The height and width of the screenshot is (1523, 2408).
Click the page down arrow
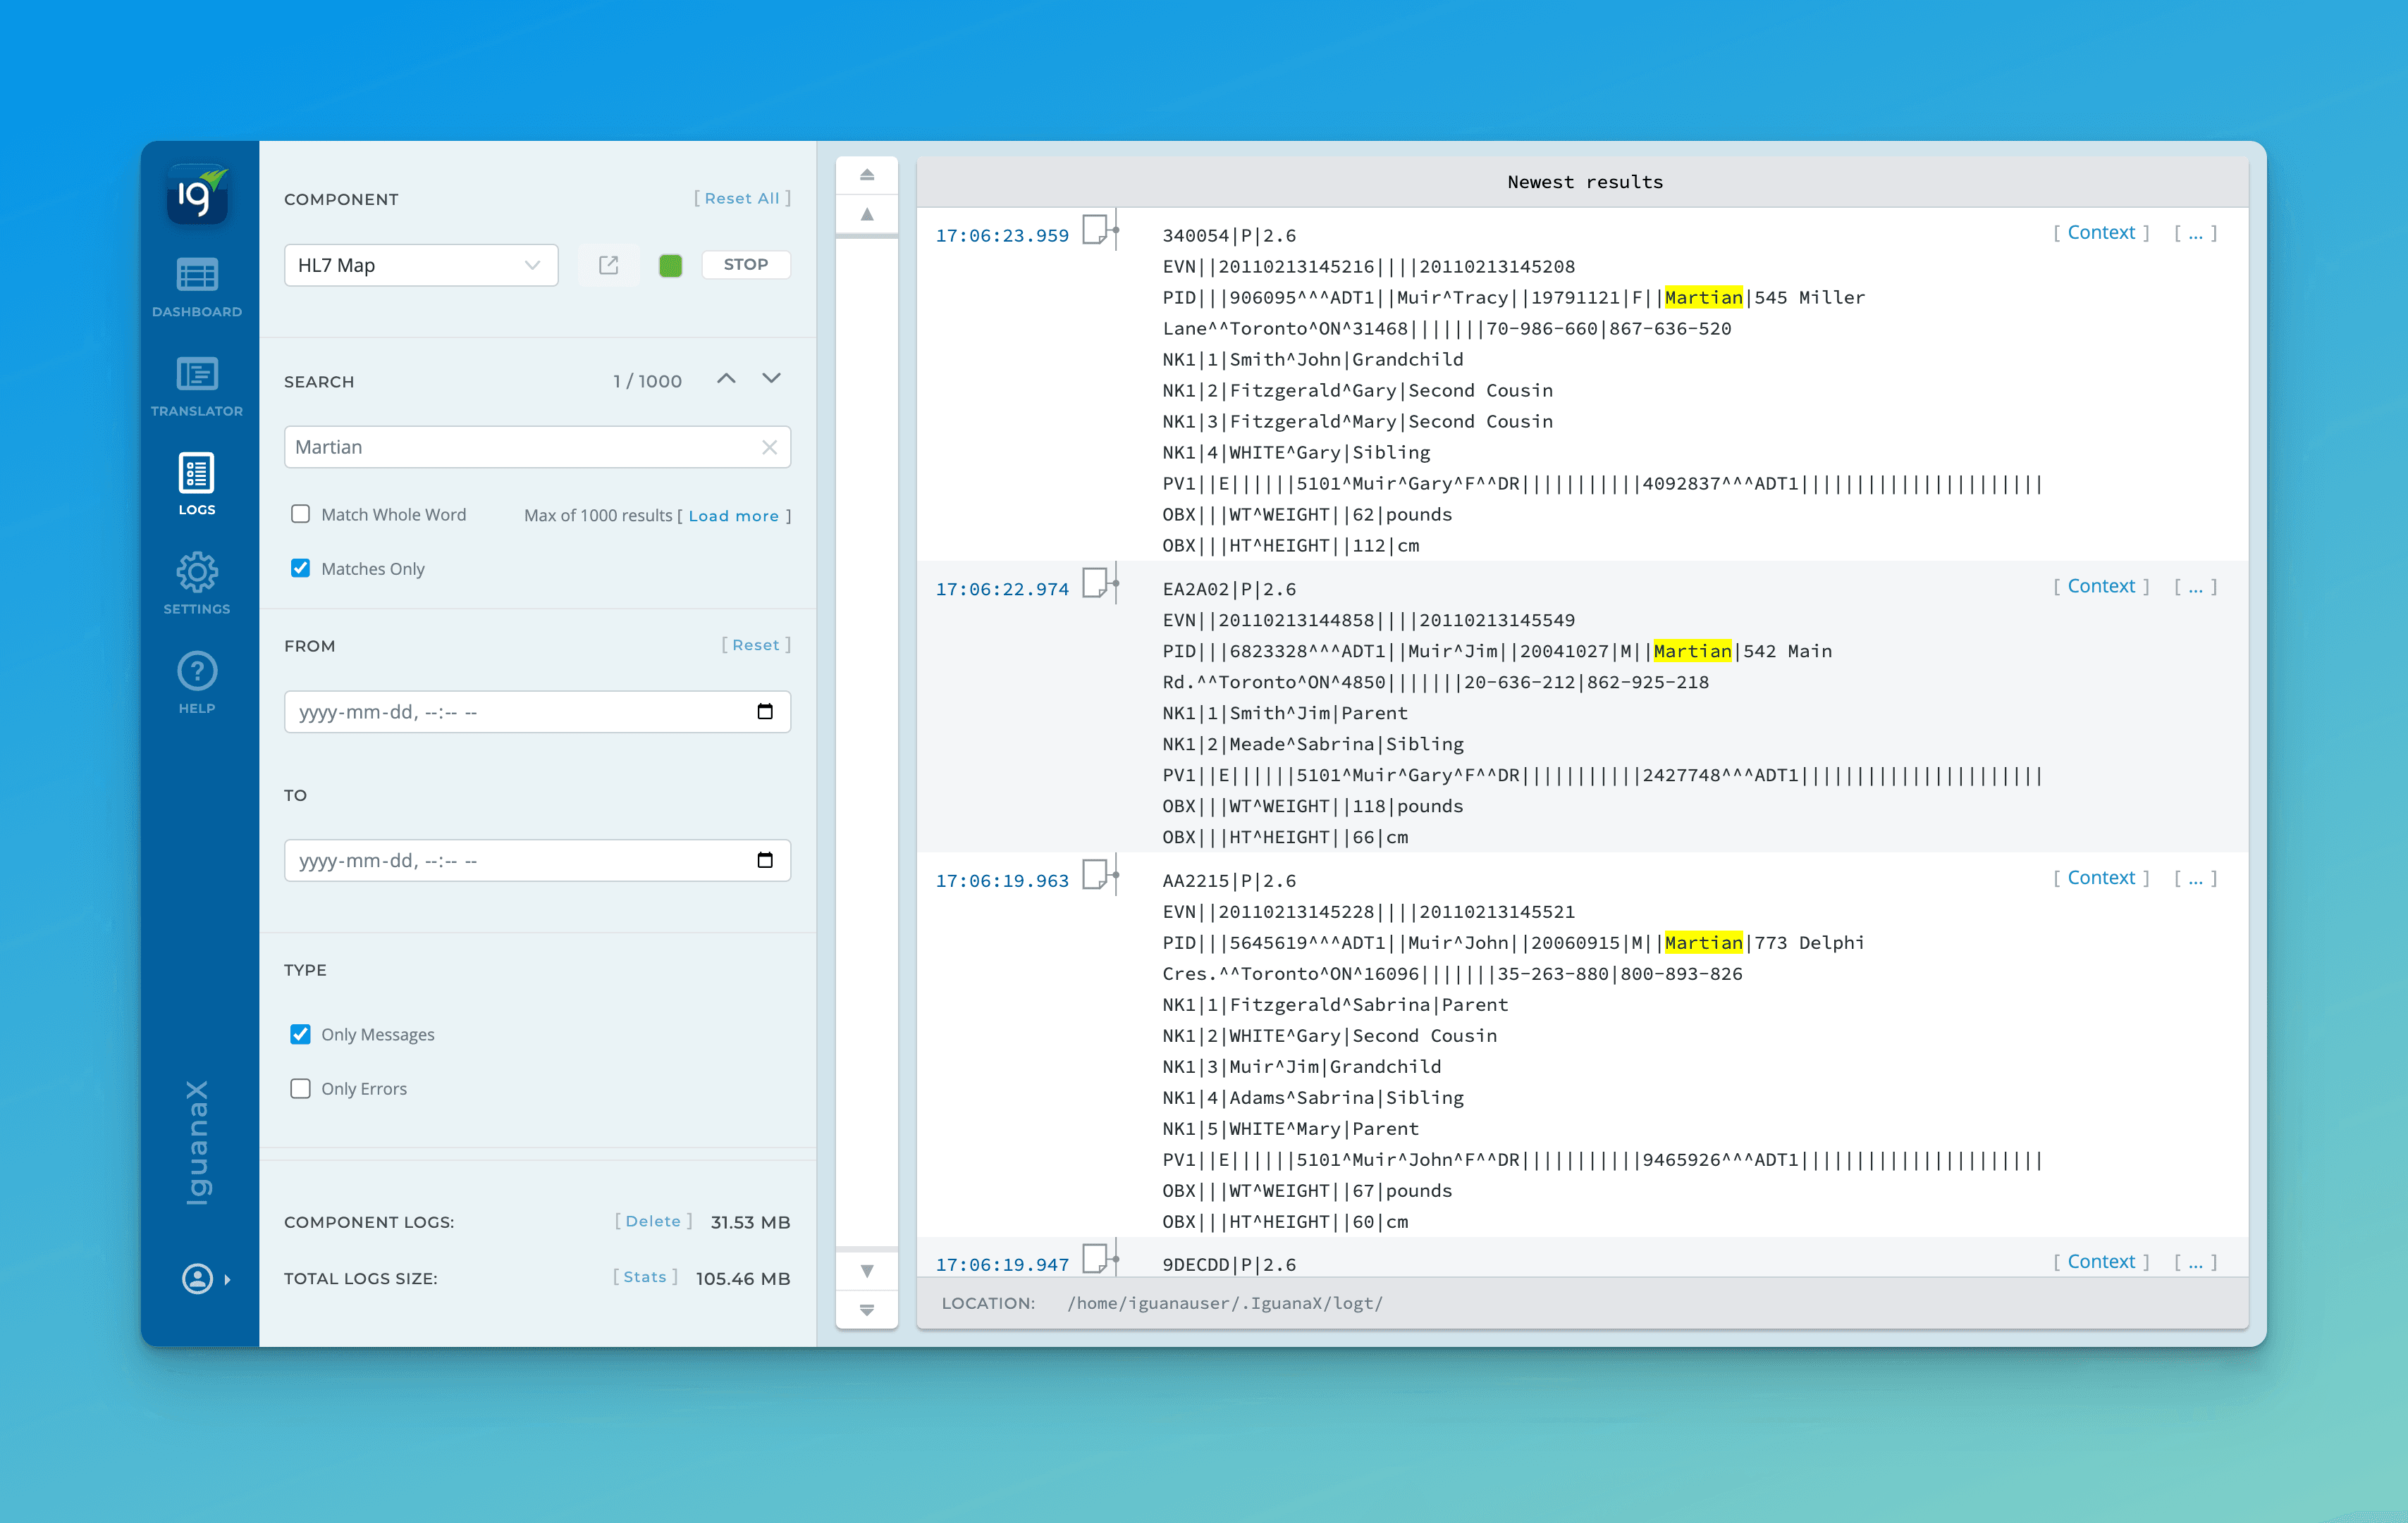click(867, 1272)
